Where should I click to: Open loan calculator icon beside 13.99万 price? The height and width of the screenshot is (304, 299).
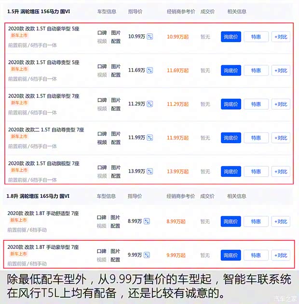pos(149,172)
